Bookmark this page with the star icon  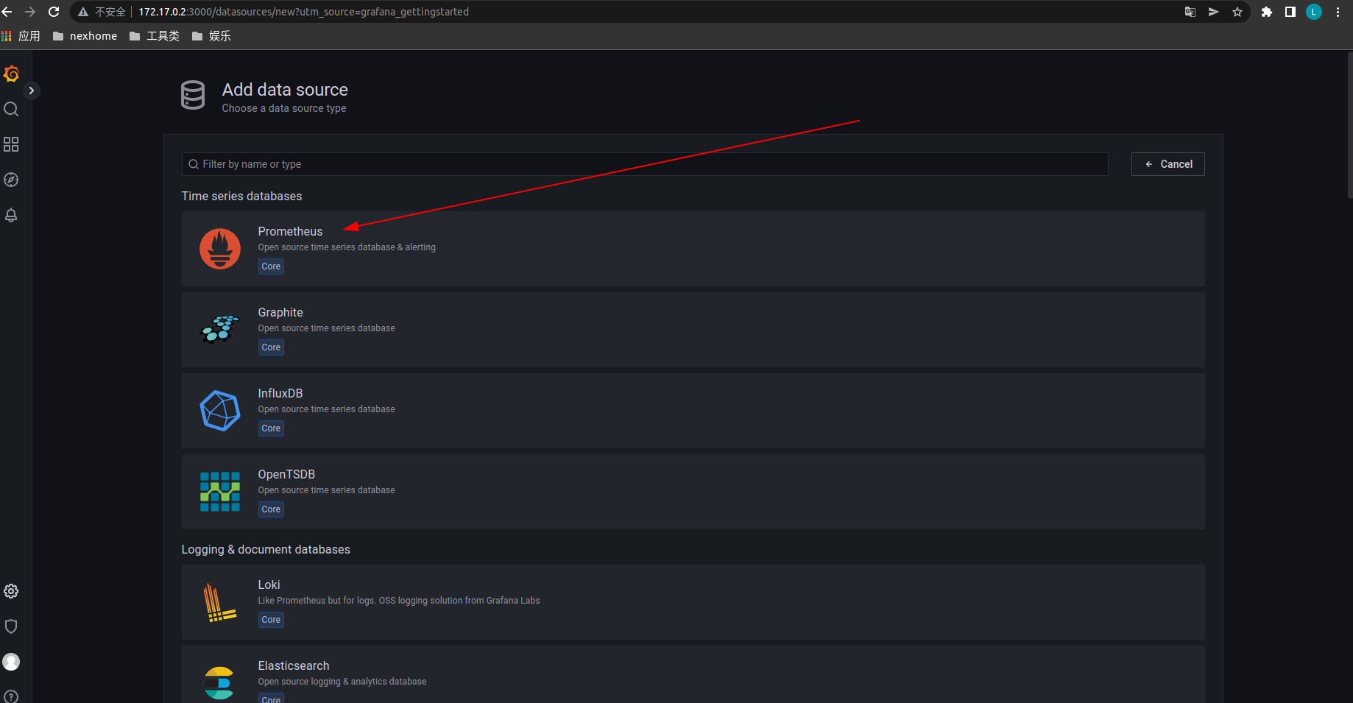coord(1237,12)
